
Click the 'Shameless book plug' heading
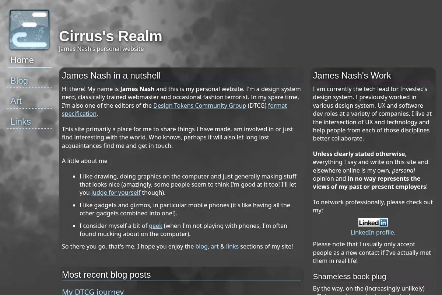point(350,277)
